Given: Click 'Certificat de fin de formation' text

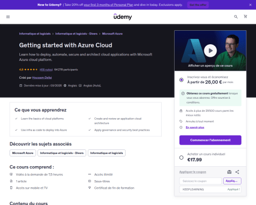Looking at the screenshot, I should pyautogui.click(x=114, y=188).
